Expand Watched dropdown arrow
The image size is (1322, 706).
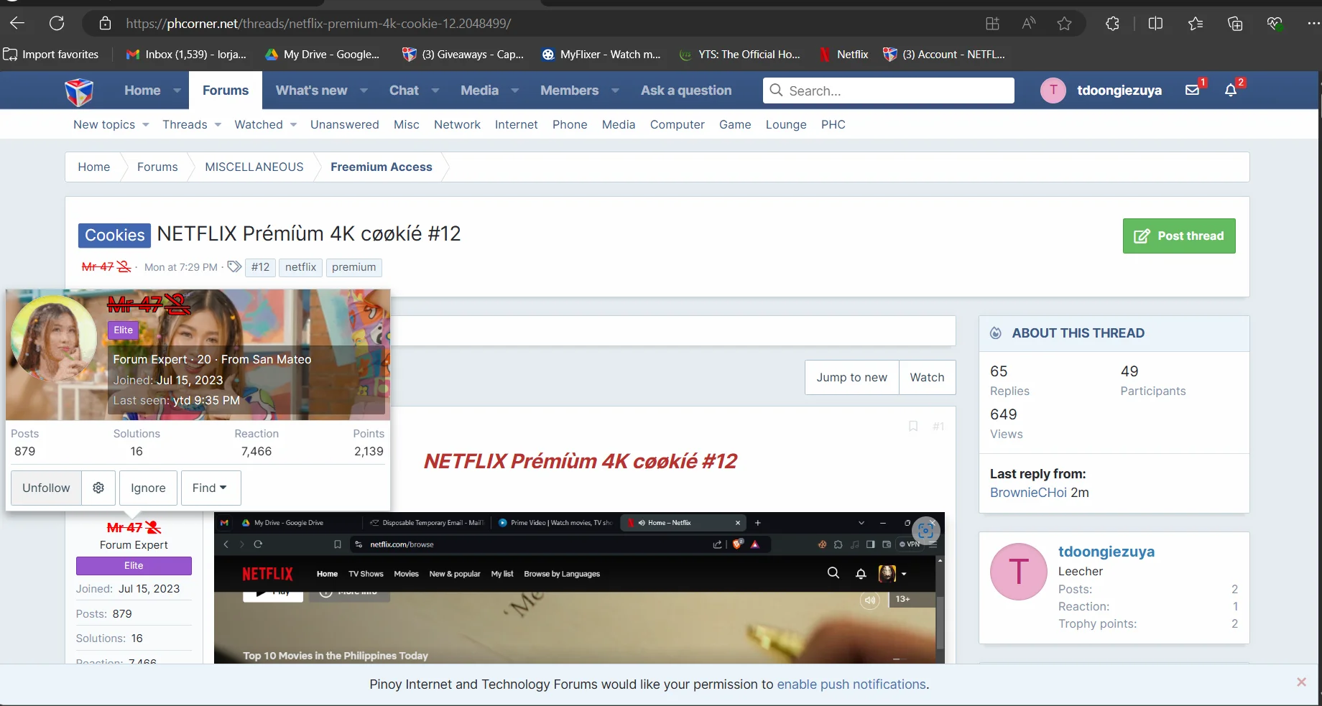coord(293,125)
